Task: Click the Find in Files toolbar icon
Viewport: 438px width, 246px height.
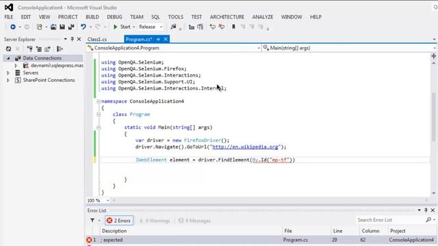Action: click(173, 27)
